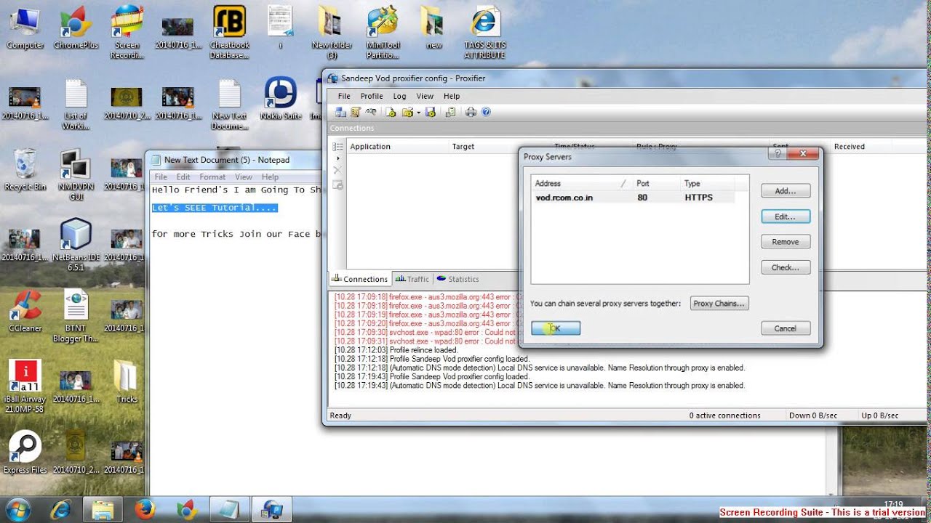The width and height of the screenshot is (931, 523).
Task: Open Proxy Servers toolbar icon in Proxifier
Action: [x=340, y=112]
